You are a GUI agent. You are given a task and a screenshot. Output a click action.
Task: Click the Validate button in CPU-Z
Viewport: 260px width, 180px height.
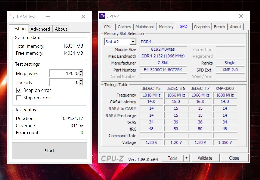pos(205,158)
